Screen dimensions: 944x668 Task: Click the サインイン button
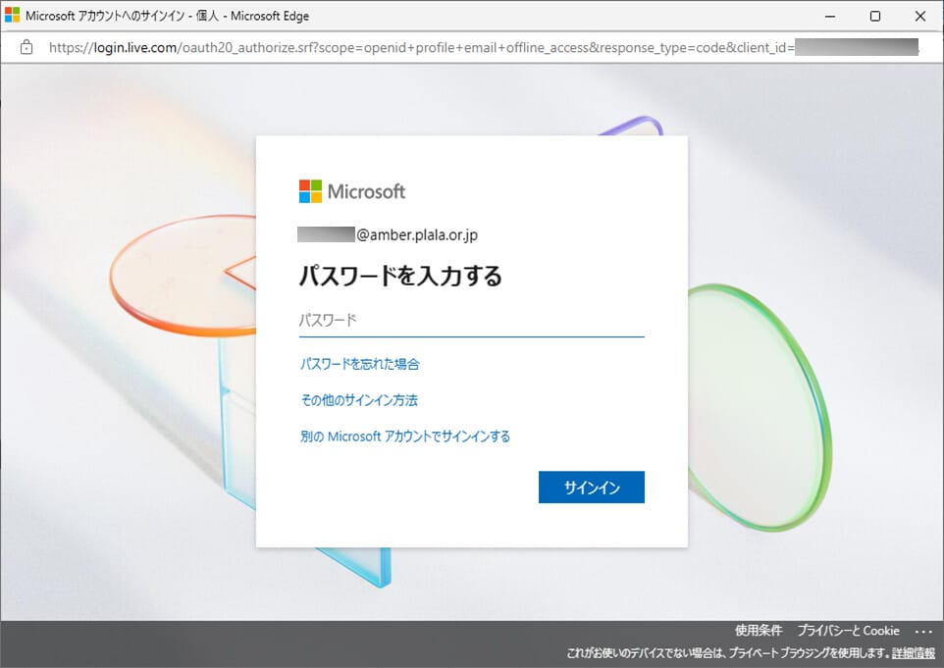pyautogui.click(x=591, y=487)
